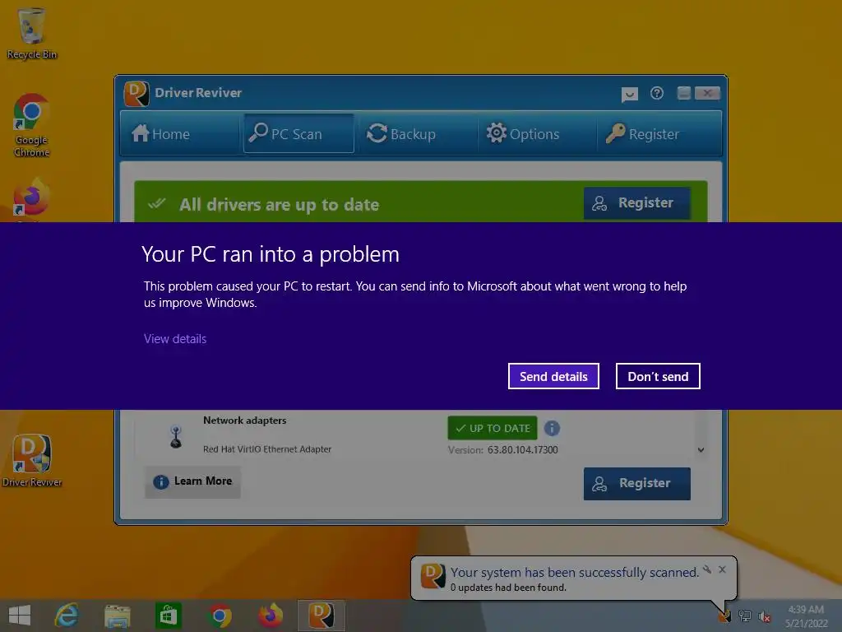
Task: Click the notification's Driver Reviver icon
Action: tap(433, 575)
